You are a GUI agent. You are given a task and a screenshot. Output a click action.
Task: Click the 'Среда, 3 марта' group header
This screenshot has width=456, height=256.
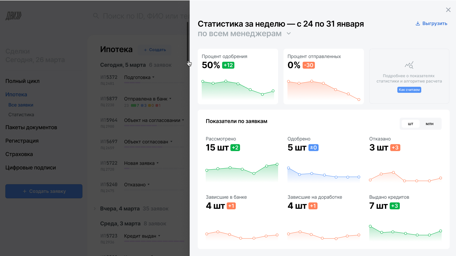point(120,224)
